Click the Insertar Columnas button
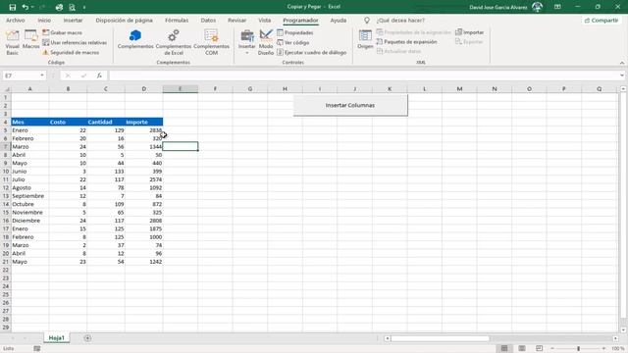628x353 pixels. click(x=350, y=105)
